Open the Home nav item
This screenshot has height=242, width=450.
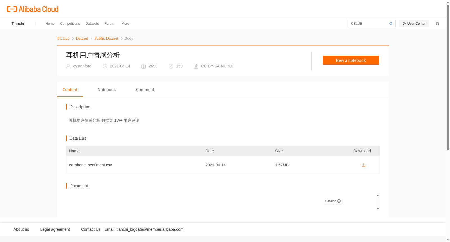point(50,24)
